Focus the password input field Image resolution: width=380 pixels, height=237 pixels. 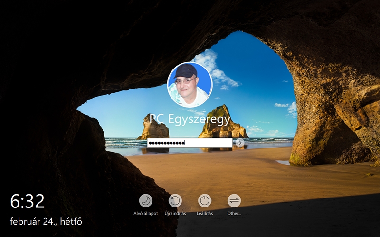pyautogui.click(x=190, y=143)
